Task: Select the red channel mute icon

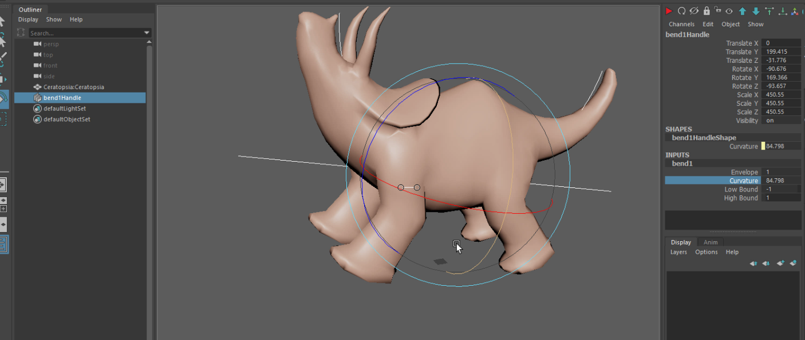Action: coord(670,11)
